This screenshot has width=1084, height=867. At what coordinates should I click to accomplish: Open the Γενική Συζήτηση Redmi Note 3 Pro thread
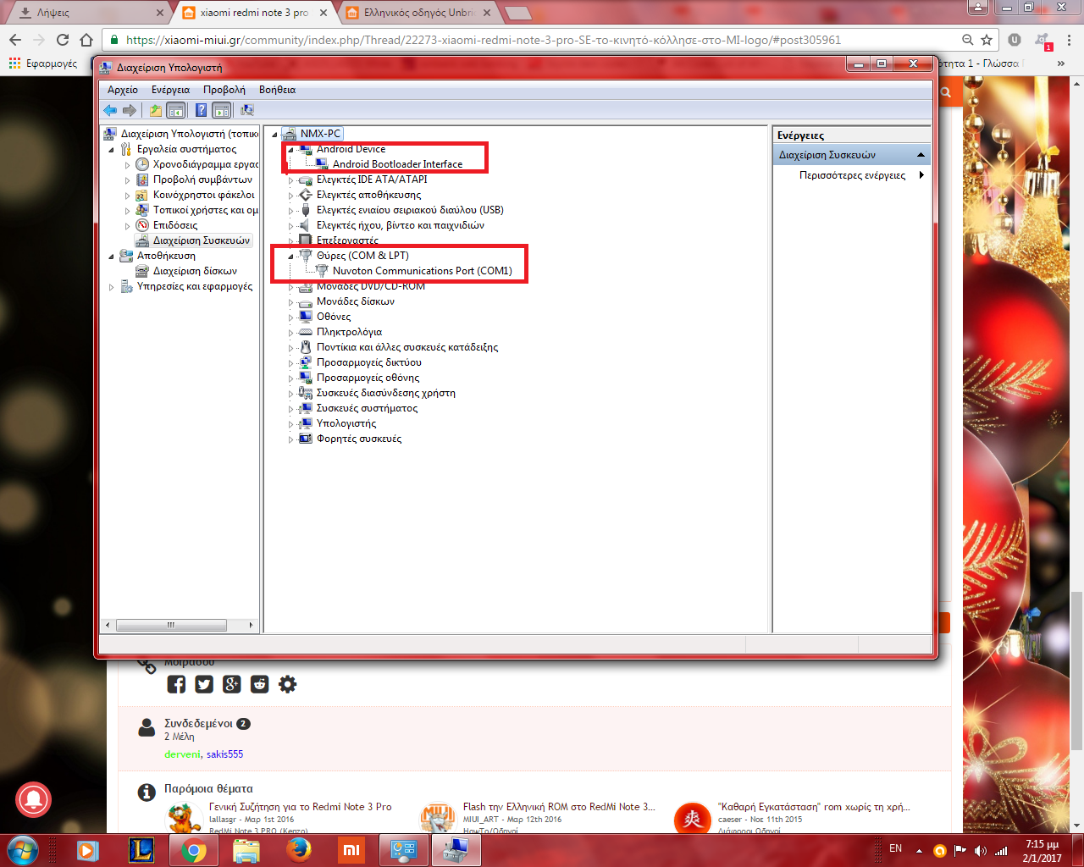[301, 807]
